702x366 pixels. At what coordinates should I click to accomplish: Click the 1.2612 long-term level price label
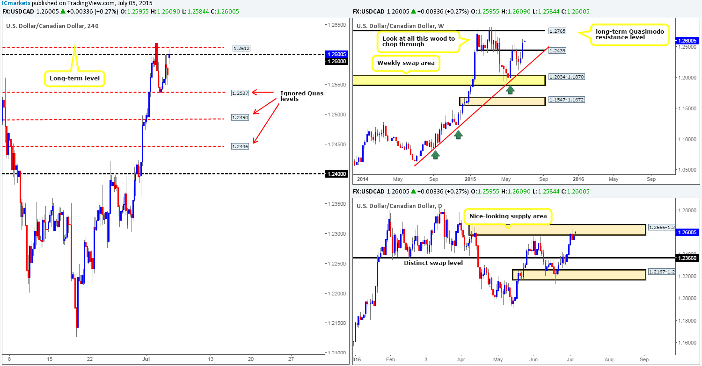click(241, 48)
